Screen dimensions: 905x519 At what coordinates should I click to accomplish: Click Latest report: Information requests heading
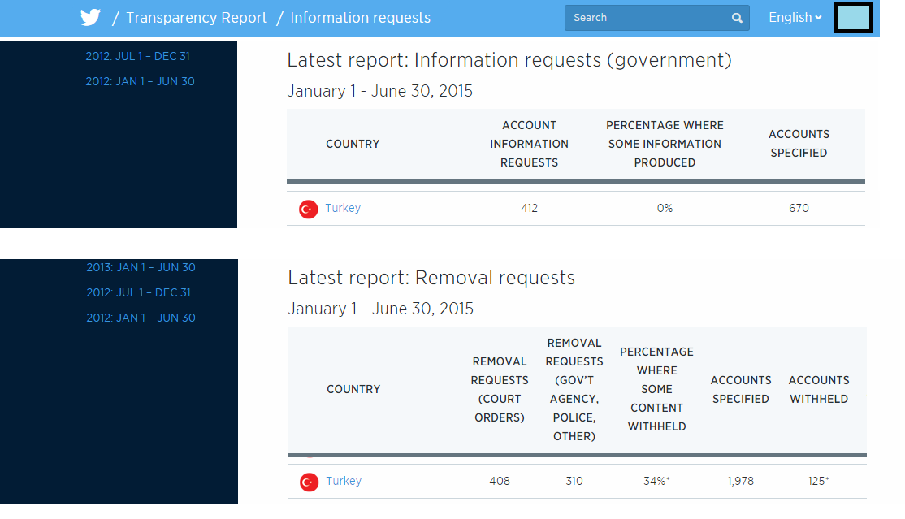pyautogui.click(x=509, y=60)
